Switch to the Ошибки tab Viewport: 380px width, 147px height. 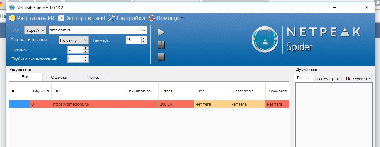point(59,77)
